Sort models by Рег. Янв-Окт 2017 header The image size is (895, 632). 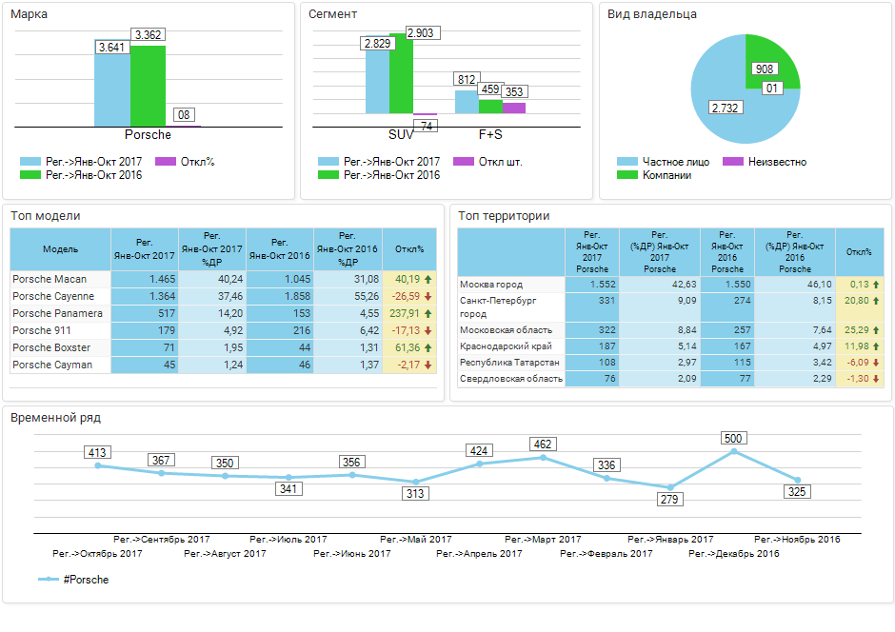pyautogui.click(x=145, y=249)
